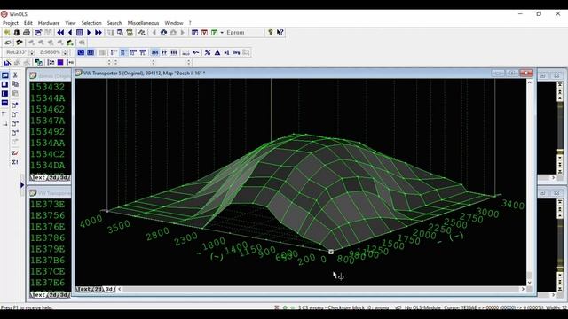Adjust the Z:5650% zoom spinner

pos(65,52)
